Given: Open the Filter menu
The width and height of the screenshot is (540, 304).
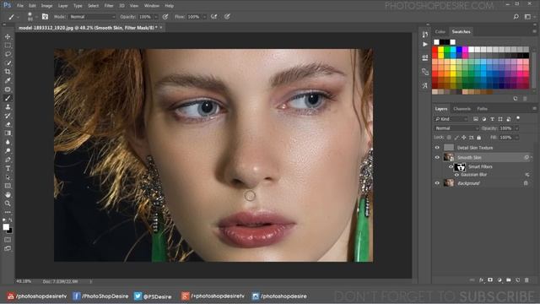Looking at the screenshot, I should (109, 6).
